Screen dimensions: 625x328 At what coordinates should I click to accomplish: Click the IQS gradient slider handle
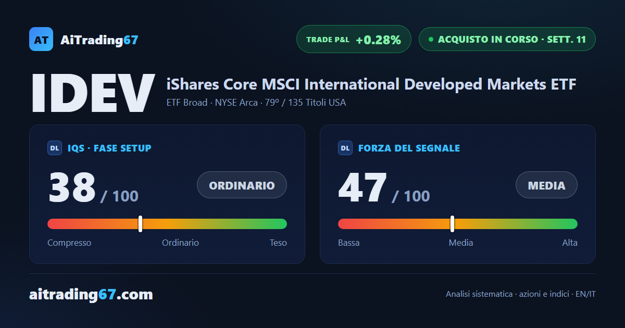coord(141,224)
